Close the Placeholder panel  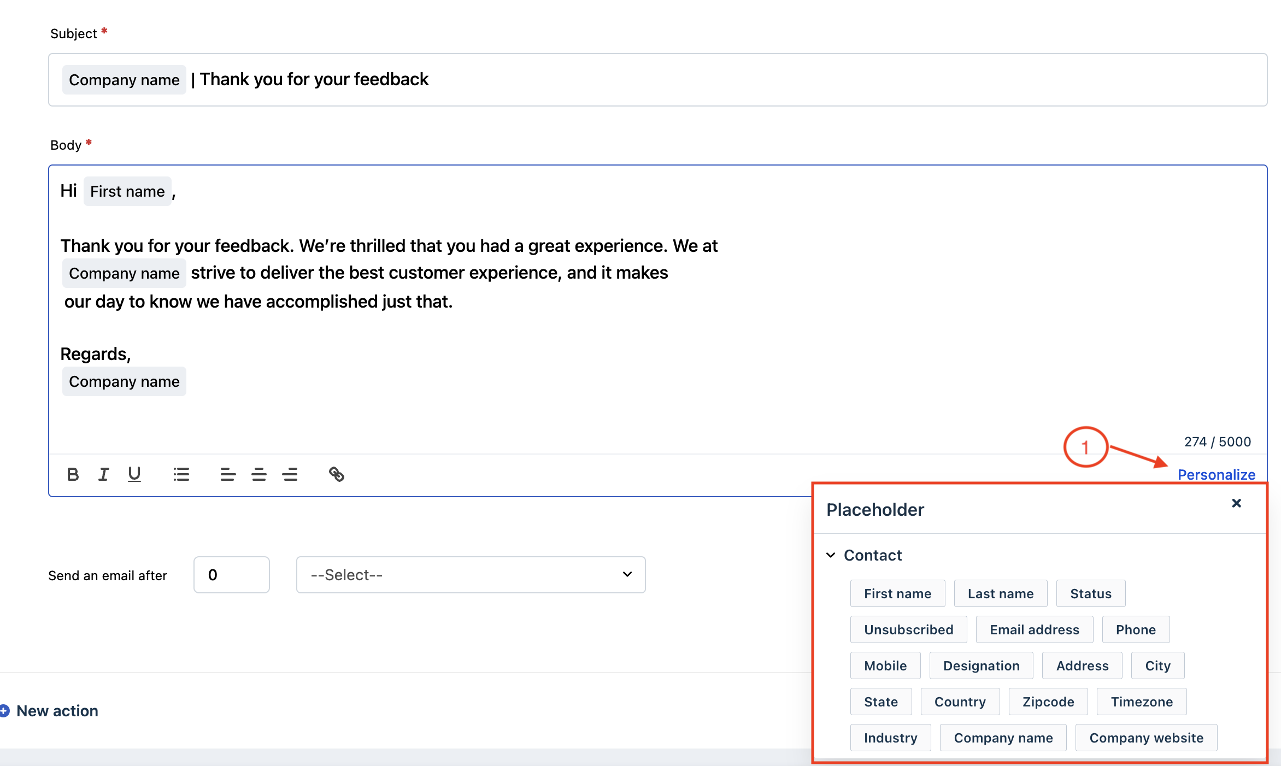(x=1236, y=503)
